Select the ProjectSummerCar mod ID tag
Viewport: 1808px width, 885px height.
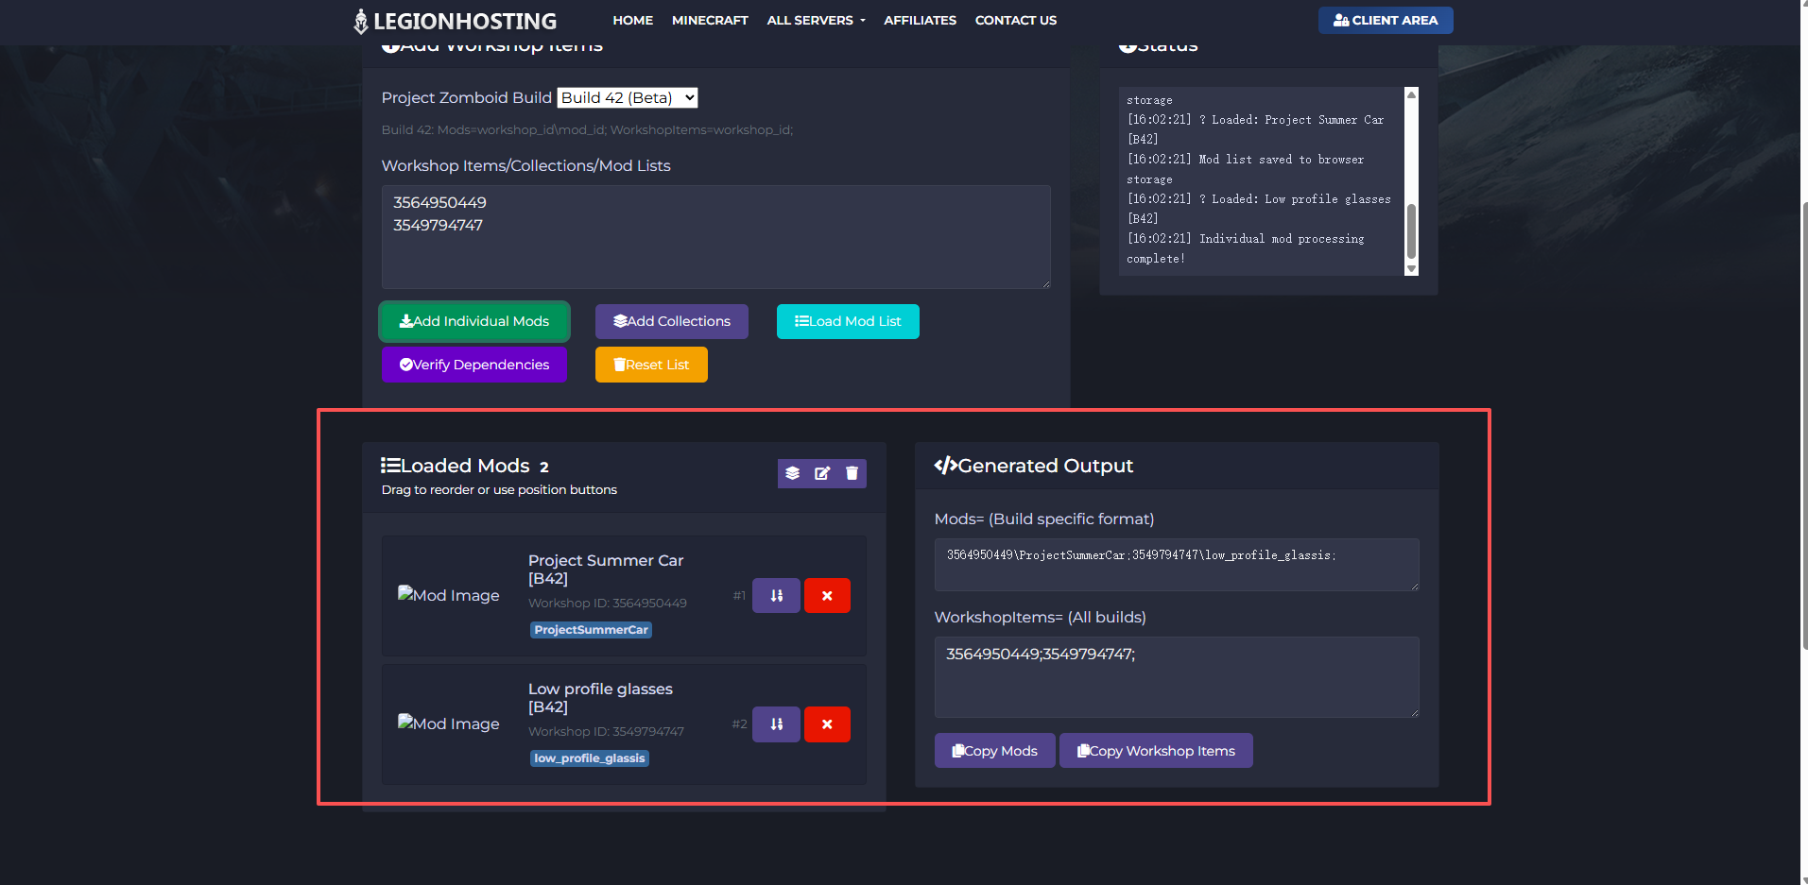coord(591,630)
